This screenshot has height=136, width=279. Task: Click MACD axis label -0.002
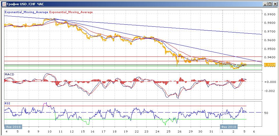(x=270, y=91)
